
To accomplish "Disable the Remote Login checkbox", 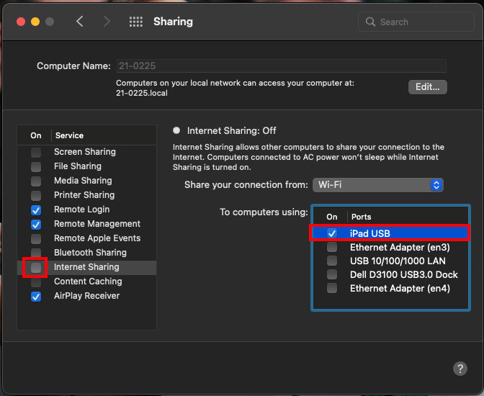I will pyautogui.click(x=36, y=210).
